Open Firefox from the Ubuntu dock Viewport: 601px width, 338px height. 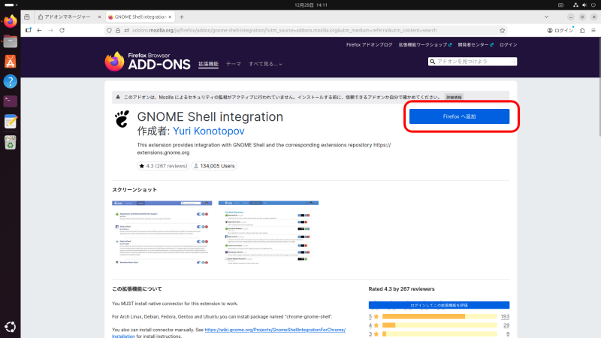point(11,22)
